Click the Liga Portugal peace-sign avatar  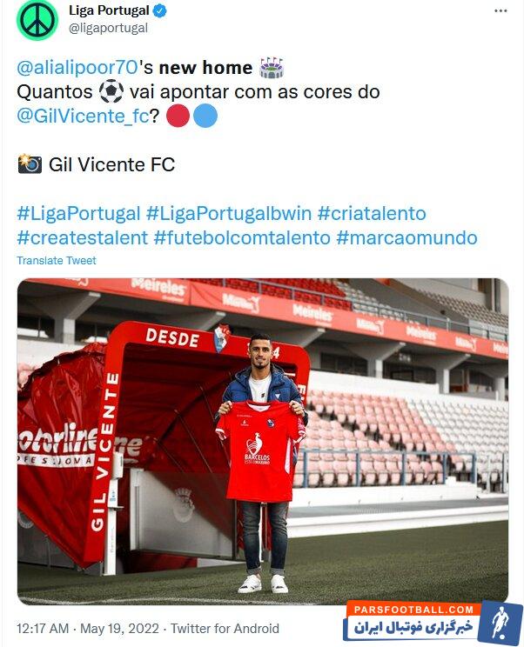[37, 20]
